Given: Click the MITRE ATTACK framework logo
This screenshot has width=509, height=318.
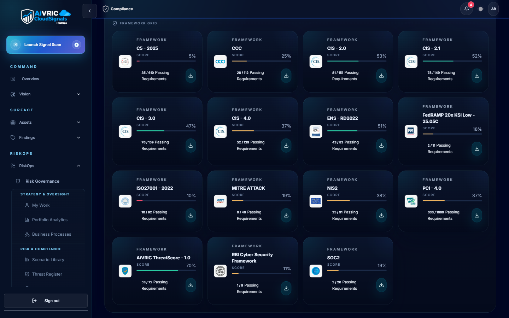Looking at the screenshot, I should (220, 201).
